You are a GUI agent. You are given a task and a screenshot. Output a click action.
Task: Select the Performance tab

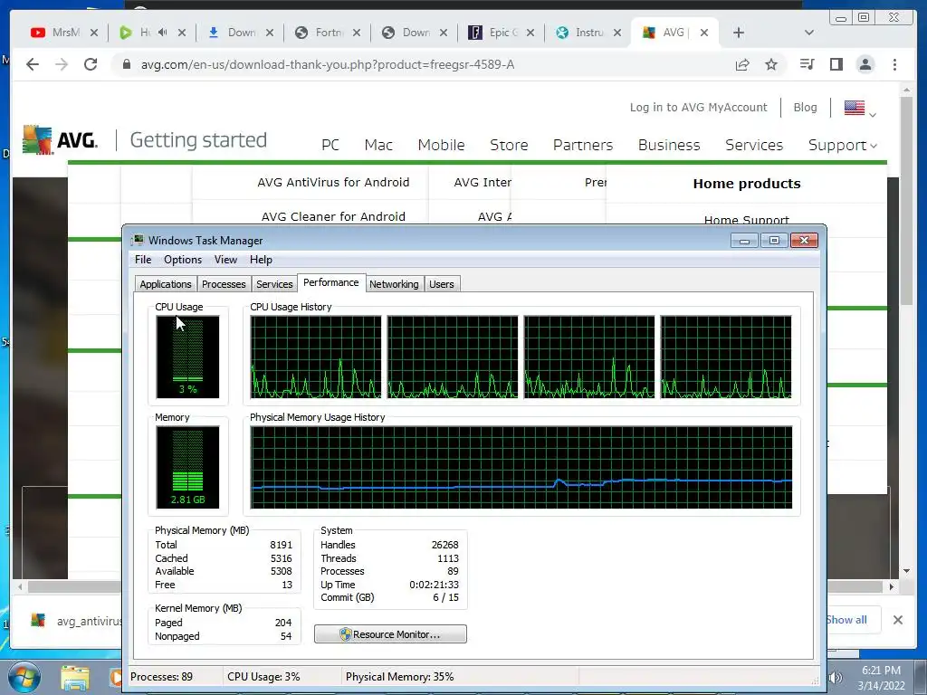331,282
